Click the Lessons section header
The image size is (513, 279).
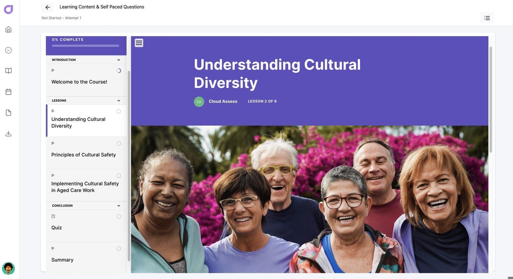(x=86, y=101)
